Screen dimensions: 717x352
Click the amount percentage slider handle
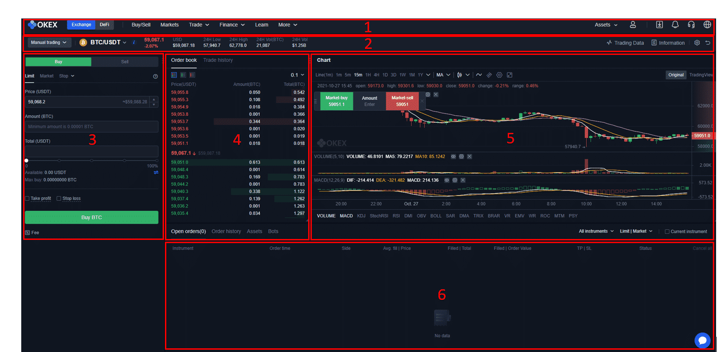(26, 161)
